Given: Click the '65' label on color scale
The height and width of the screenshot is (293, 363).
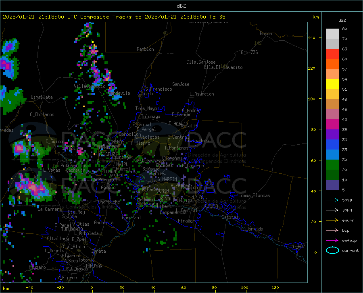Looking at the screenshot, I should pos(344,49).
